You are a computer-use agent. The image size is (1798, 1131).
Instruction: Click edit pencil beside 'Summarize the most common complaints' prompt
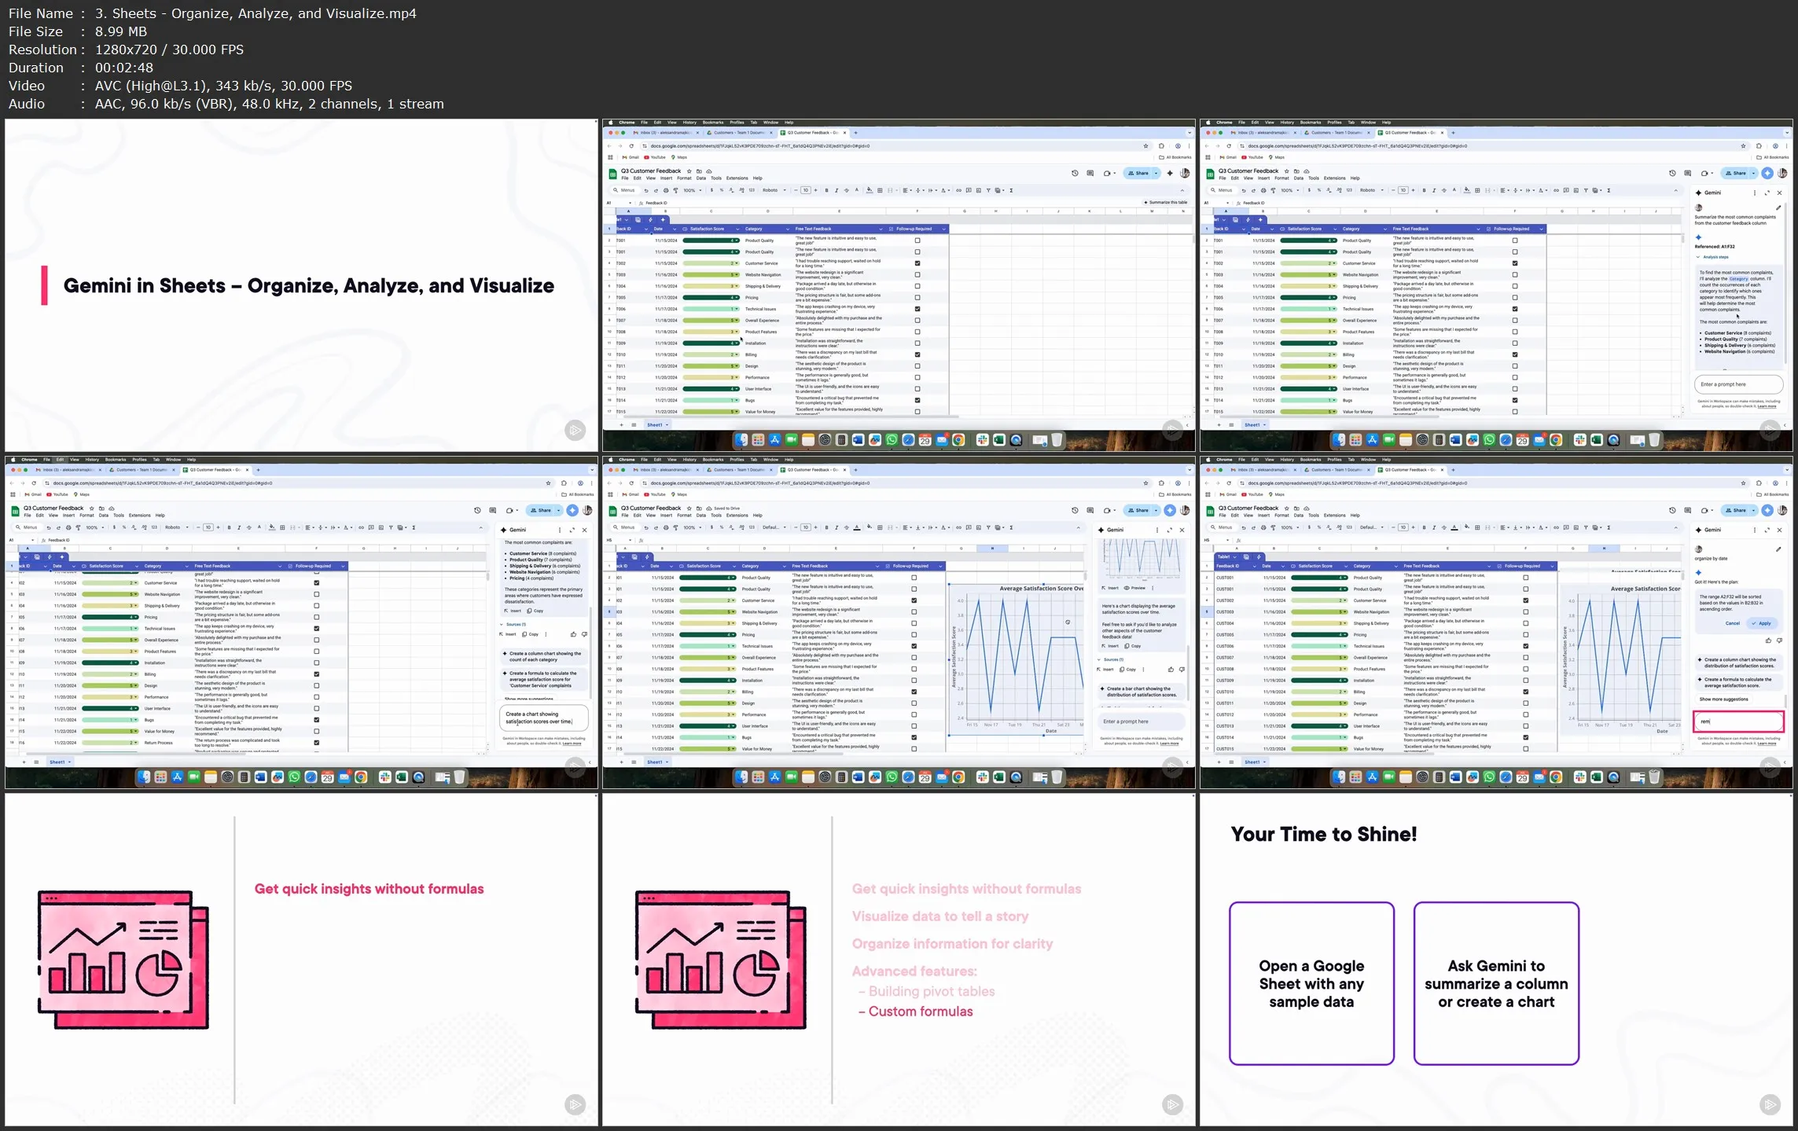1778,207
